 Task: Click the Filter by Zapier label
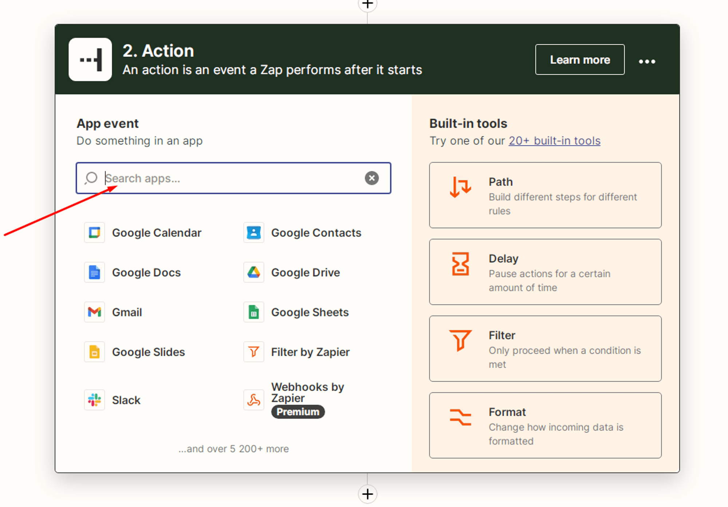tap(310, 352)
